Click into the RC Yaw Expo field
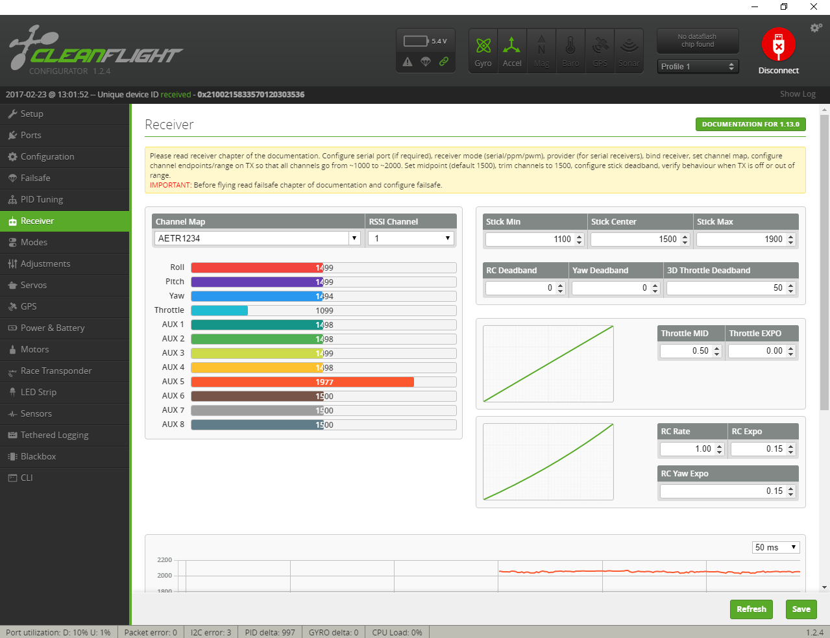The width and height of the screenshot is (830, 638). (728, 491)
